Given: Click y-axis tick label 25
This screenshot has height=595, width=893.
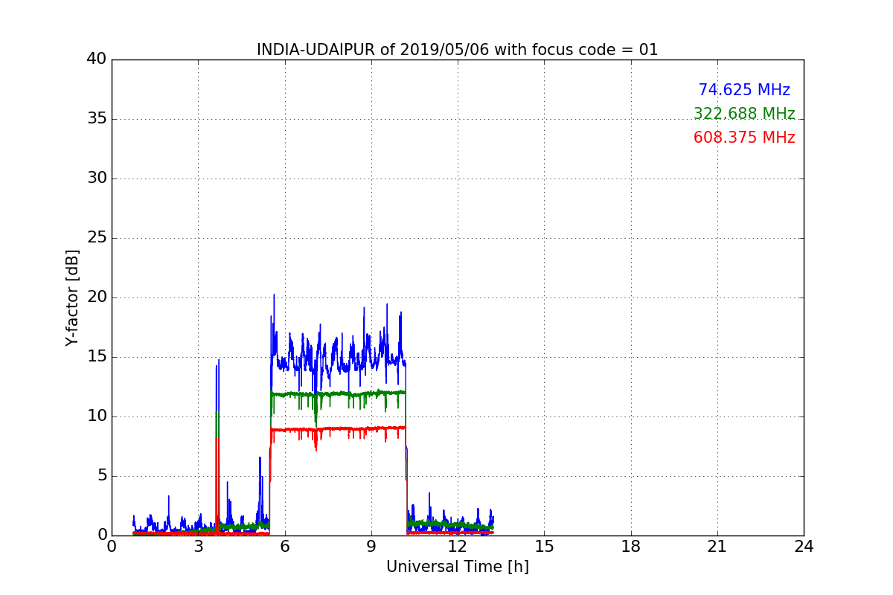Looking at the screenshot, I should [x=97, y=238].
